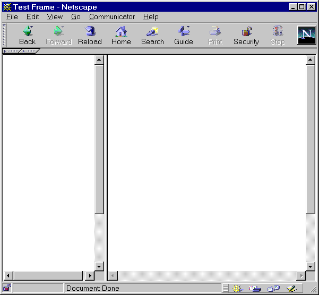Image resolution: width=319 pixels, height=295 pixels.
Task: Expand the second collapsed toolbar tab
Action: 30,51
